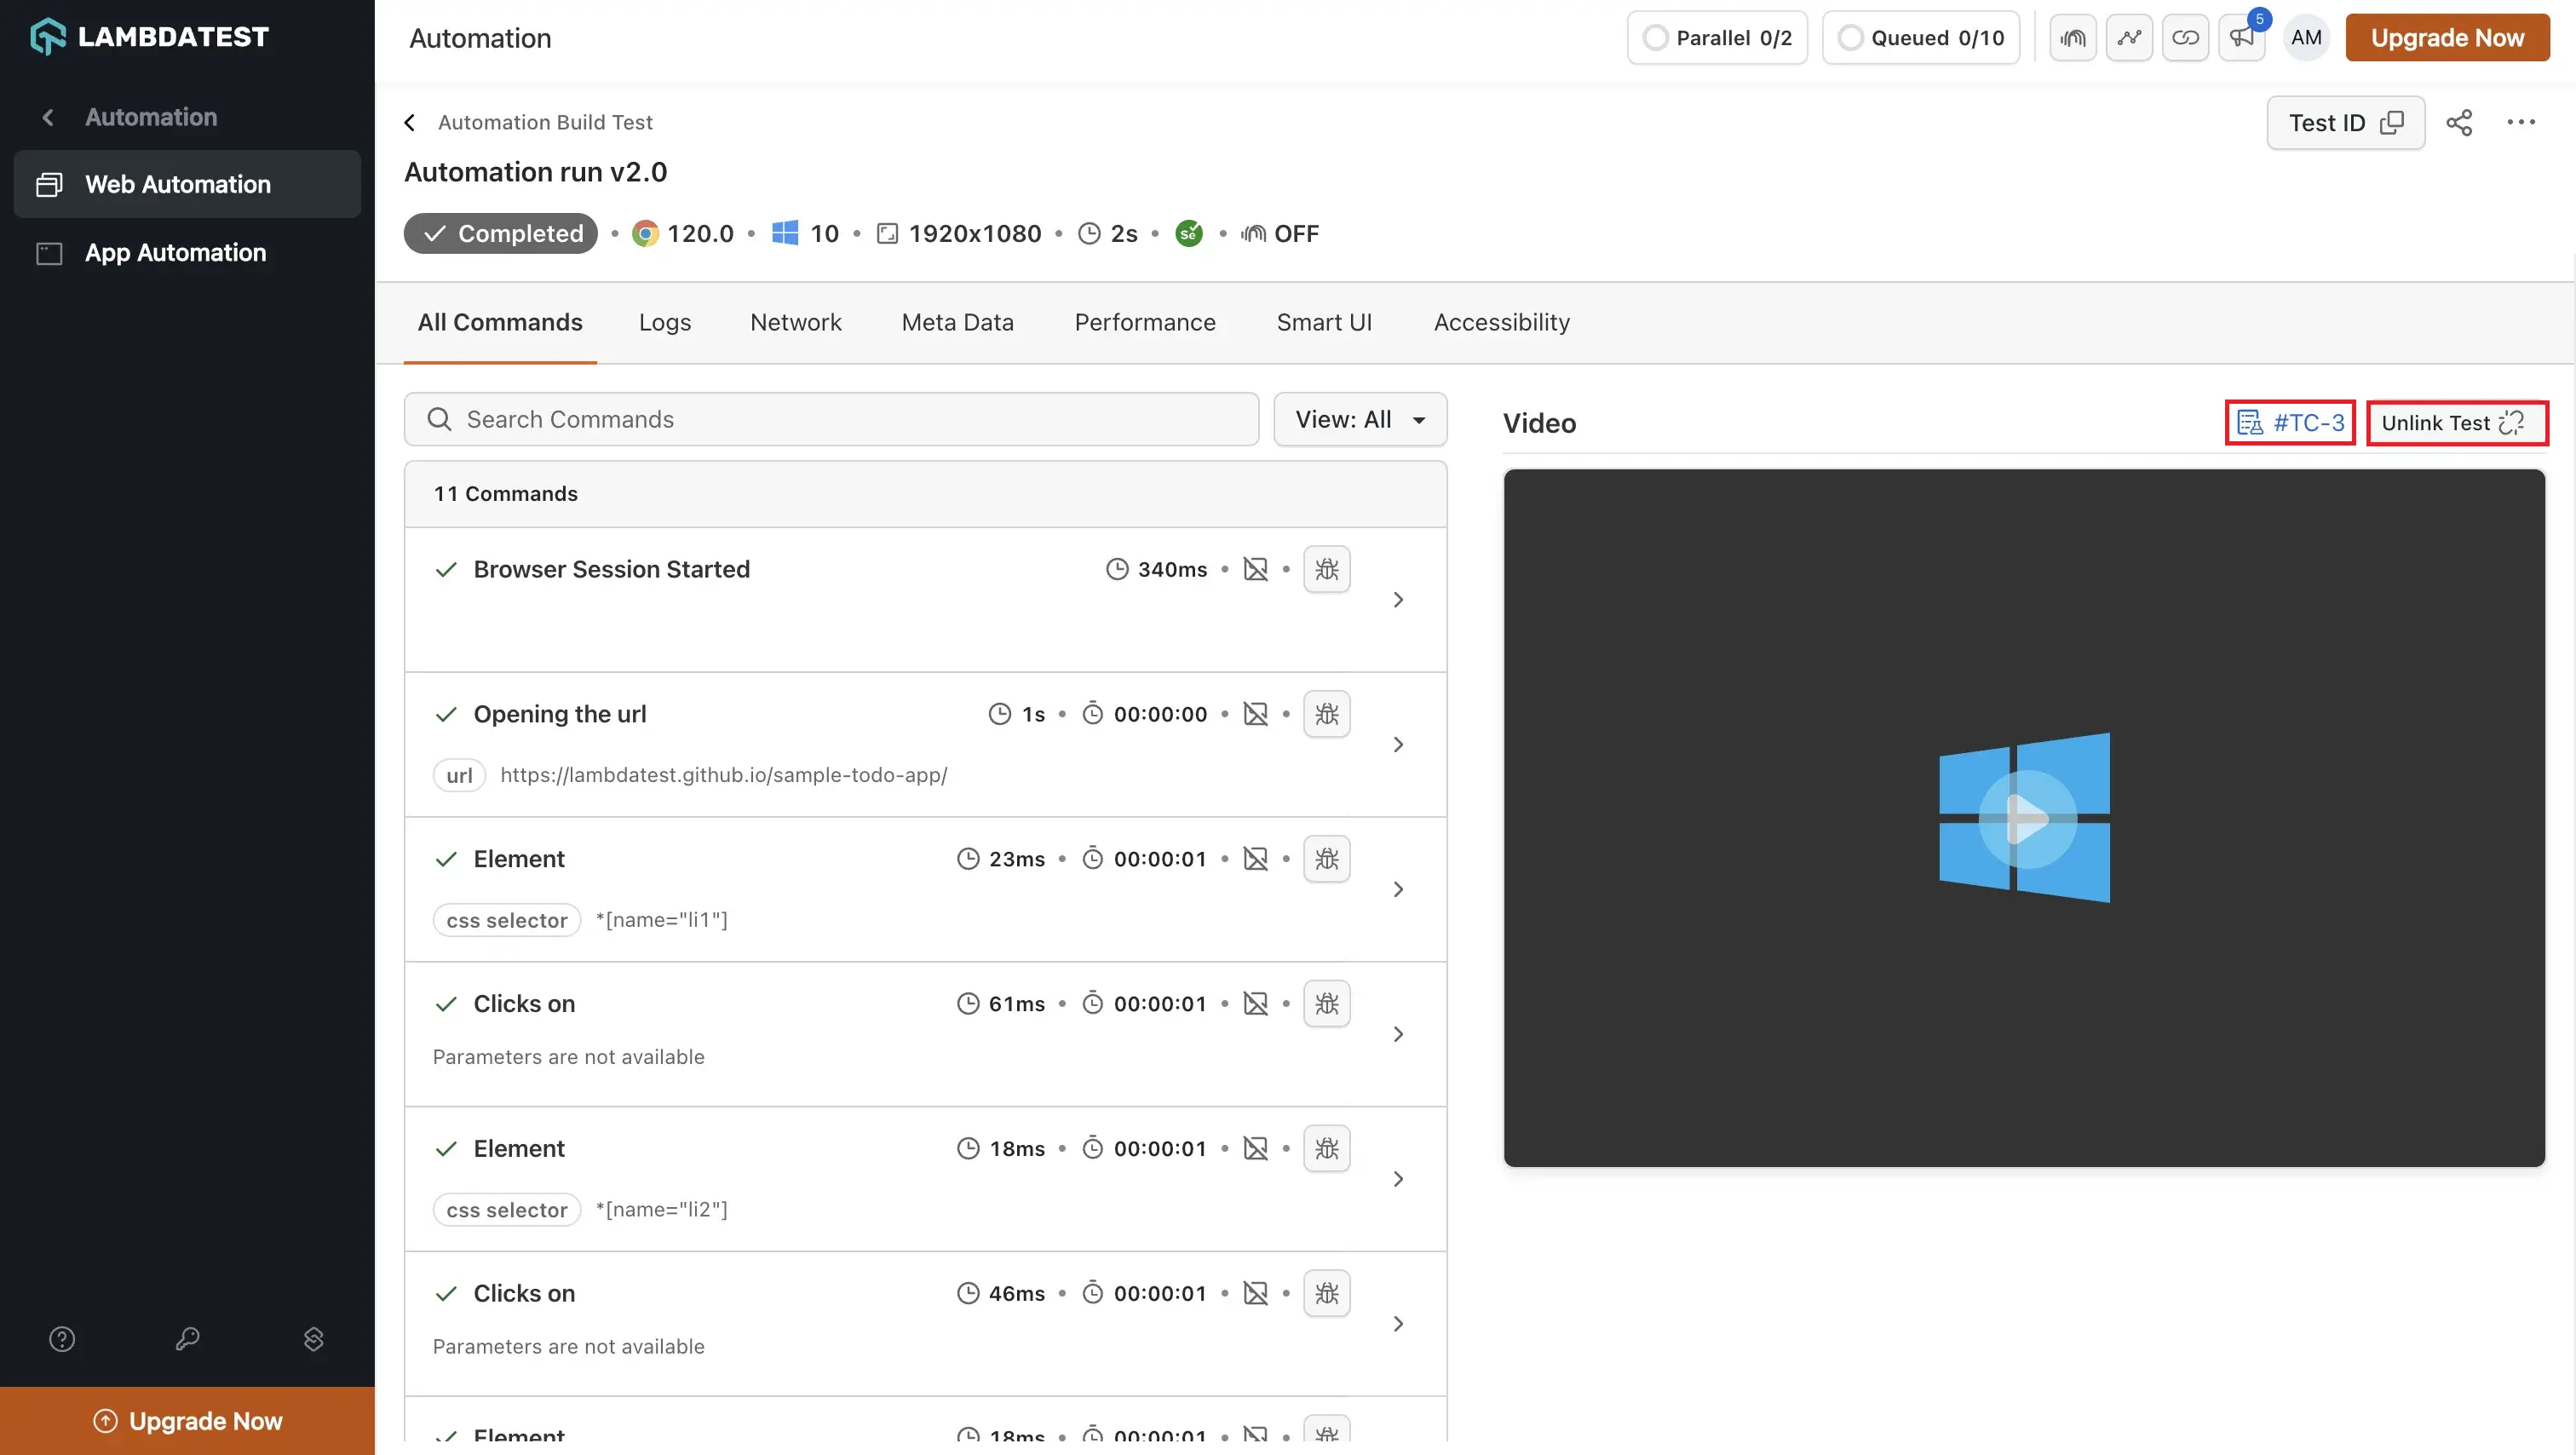The width and height of the screenshot is (2576, 1455).
Task: Select App Automation in sidebar
Action: (187, 252)
